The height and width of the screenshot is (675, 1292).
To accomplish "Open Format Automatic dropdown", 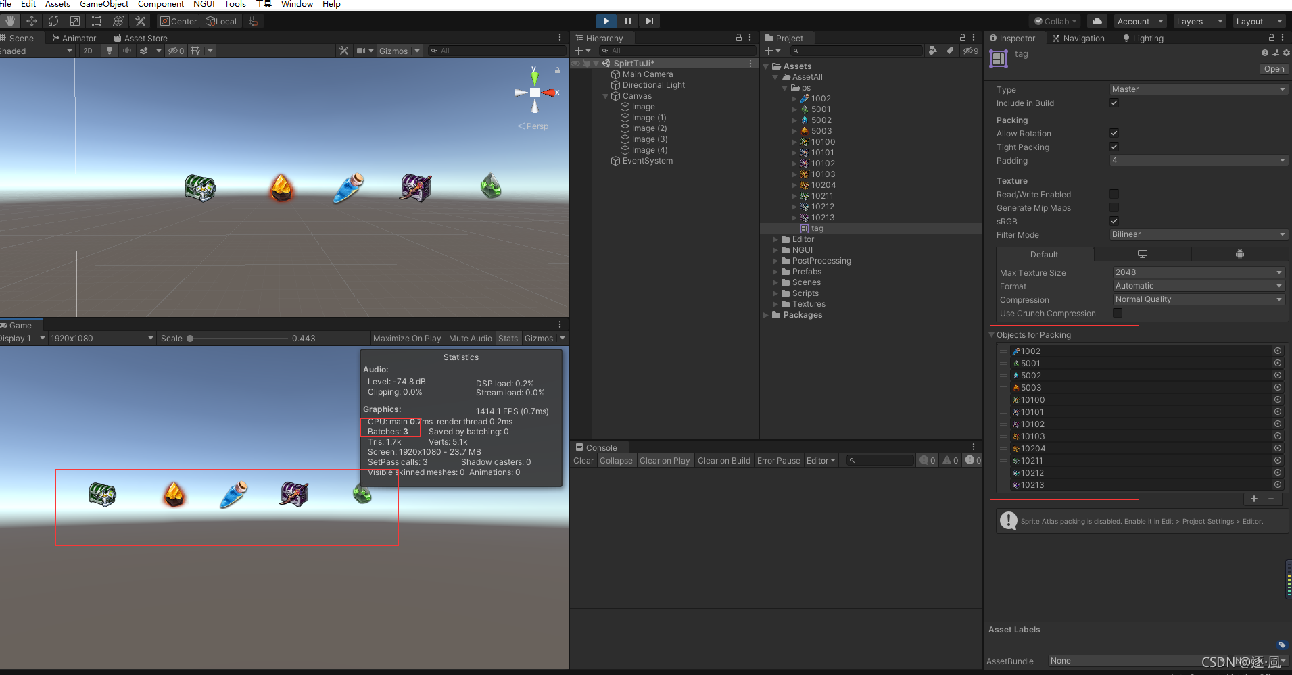I will (1199, 286).
